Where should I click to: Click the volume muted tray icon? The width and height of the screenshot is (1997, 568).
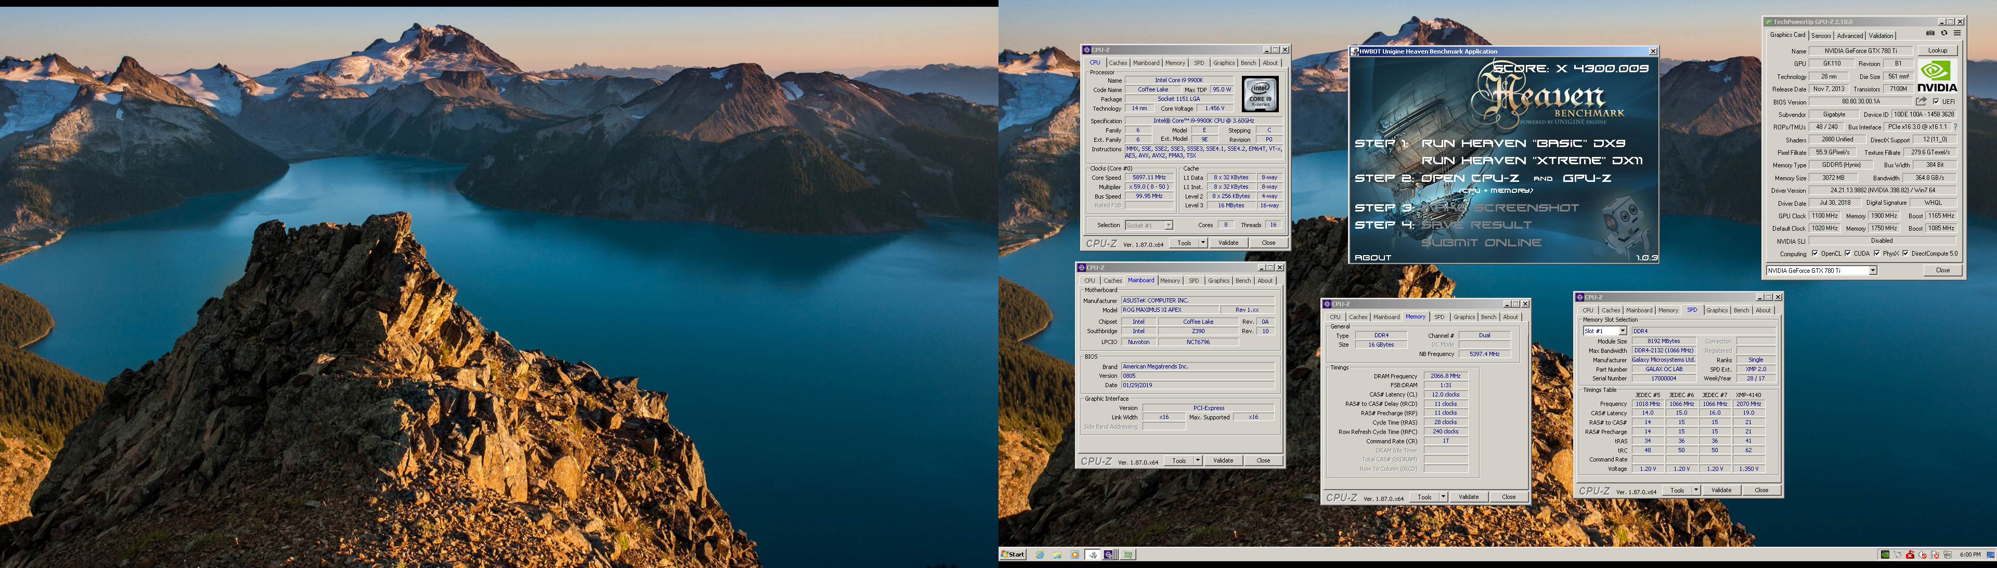coord(1923,555)
